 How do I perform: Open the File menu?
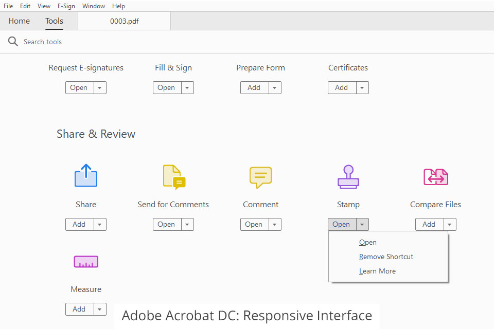pos(8,6)
